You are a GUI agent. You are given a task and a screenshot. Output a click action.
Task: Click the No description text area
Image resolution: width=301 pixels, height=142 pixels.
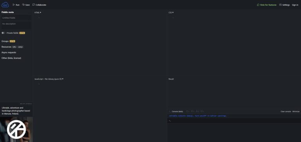(x=16, y=25)
